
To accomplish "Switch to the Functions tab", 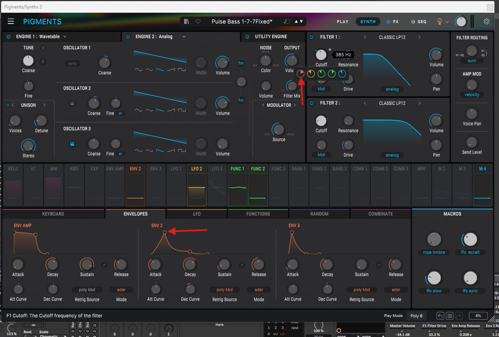I will tap(258, 214).
